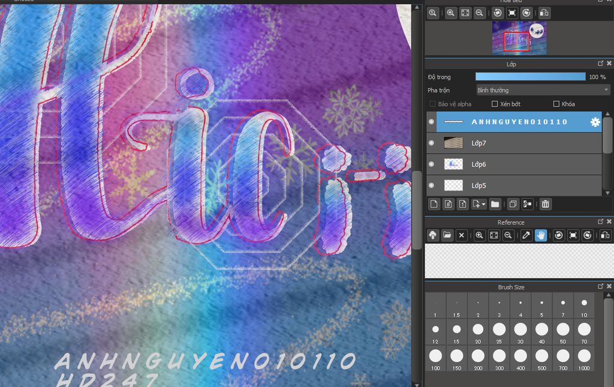Enable the Khóa lock checkbox
Viewport: 614px width, 387px height.
(x=556, y=104)
